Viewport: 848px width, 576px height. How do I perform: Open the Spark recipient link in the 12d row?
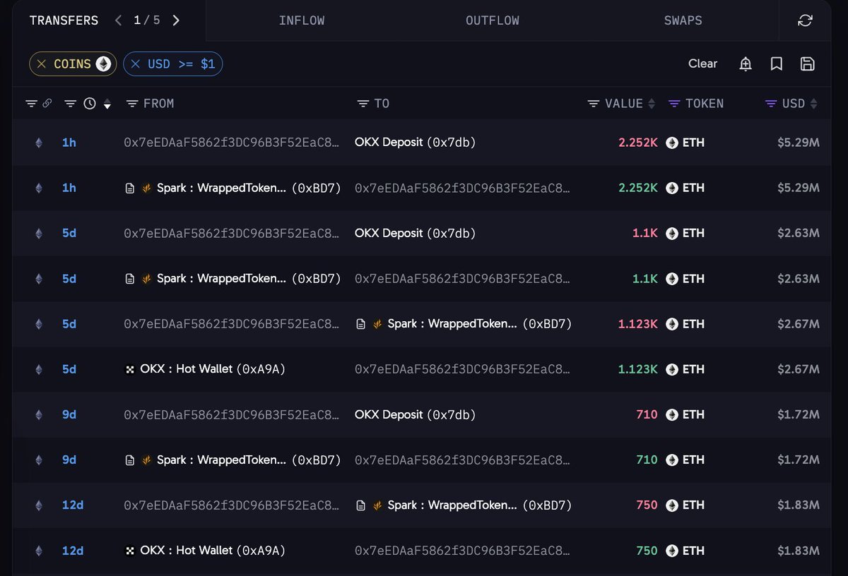pyautogui.click(x=480, y=505)
